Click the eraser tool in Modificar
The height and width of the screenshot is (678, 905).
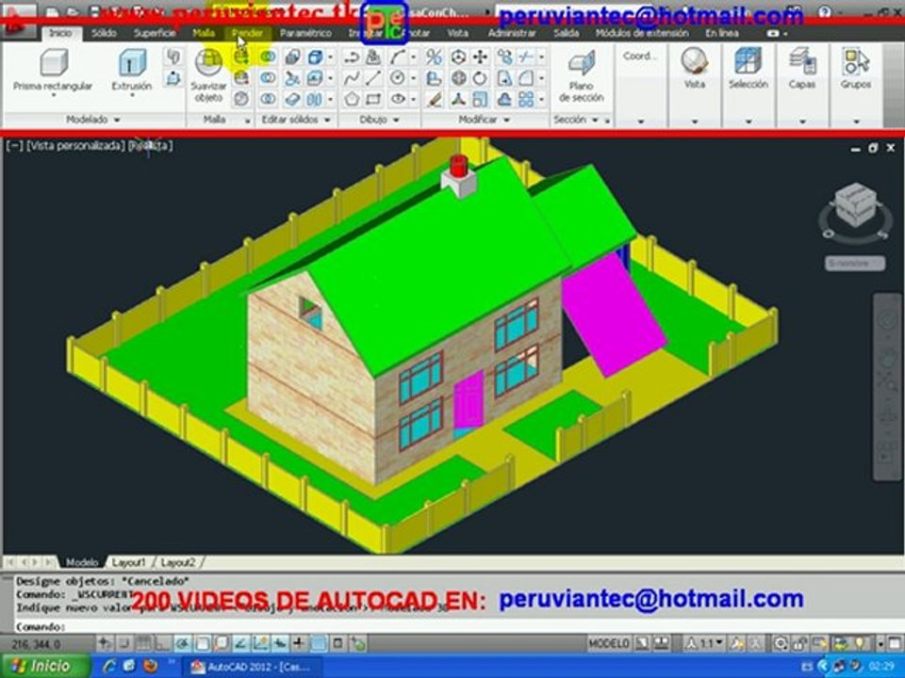435,100
